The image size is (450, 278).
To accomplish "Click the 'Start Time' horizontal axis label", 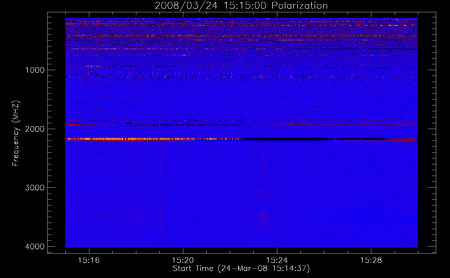I will coord(193,269).
